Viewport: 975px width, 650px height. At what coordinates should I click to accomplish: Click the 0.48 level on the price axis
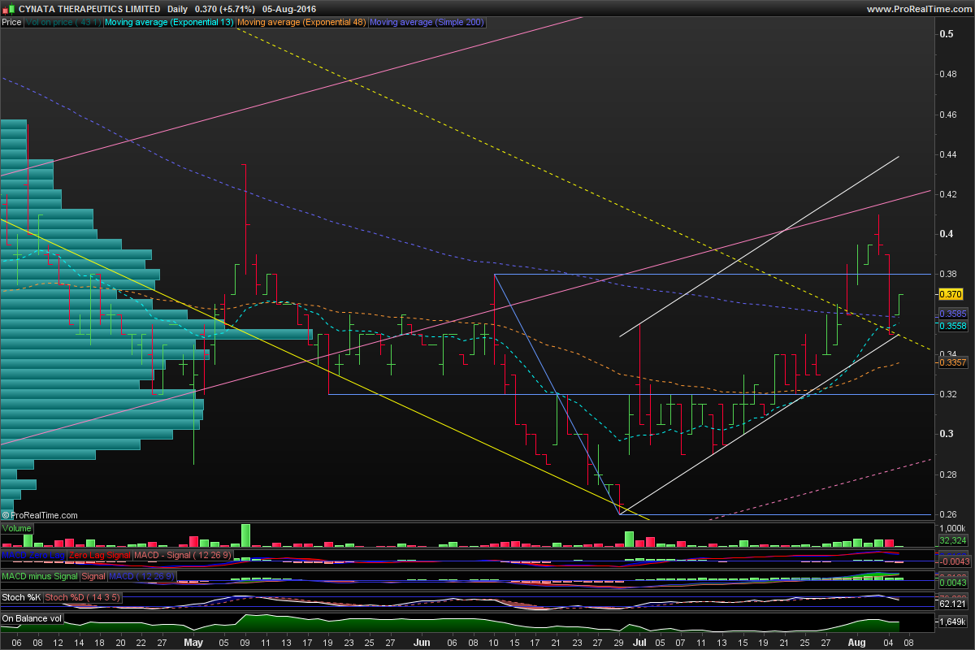click(949, 74)
